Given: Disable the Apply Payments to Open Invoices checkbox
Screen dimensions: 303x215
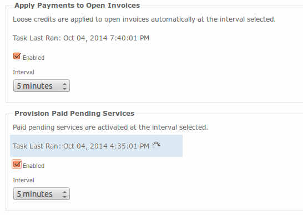Looking at the screenshot, I should [17, 56].
